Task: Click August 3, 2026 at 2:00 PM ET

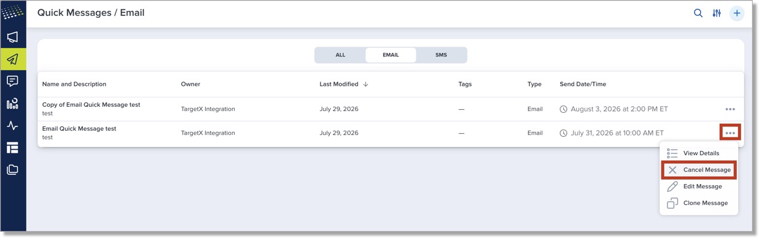Action: pyautogui.click(x=619, y=109)
